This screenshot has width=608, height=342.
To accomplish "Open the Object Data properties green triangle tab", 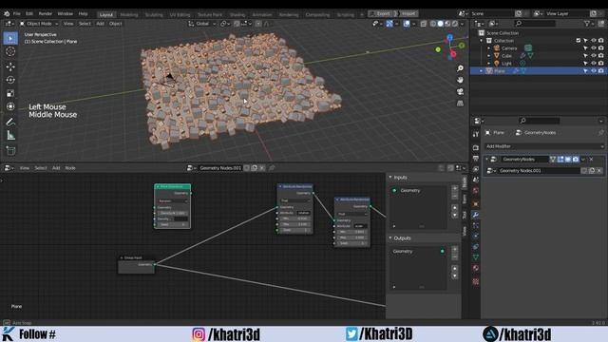I will click(476, 257).
